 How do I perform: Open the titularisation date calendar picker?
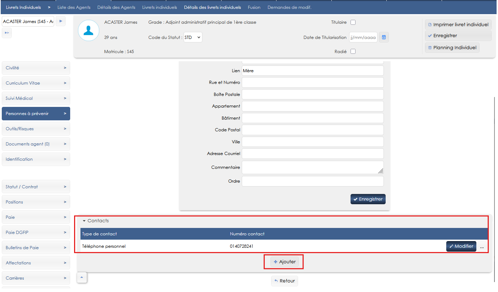point(384,37)
